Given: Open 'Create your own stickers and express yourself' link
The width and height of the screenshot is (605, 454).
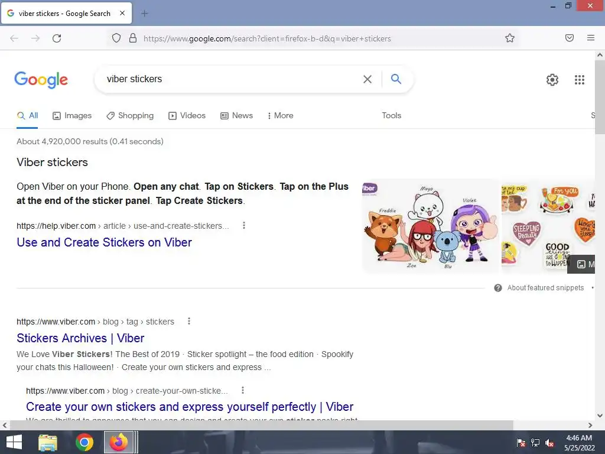Looking at the screenshot, I should click(x=190, y=407).
